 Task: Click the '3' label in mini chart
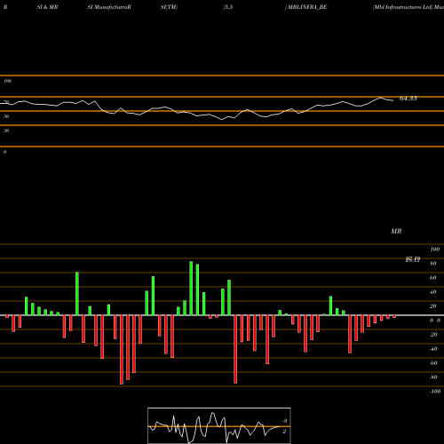(x=285, y=421)
